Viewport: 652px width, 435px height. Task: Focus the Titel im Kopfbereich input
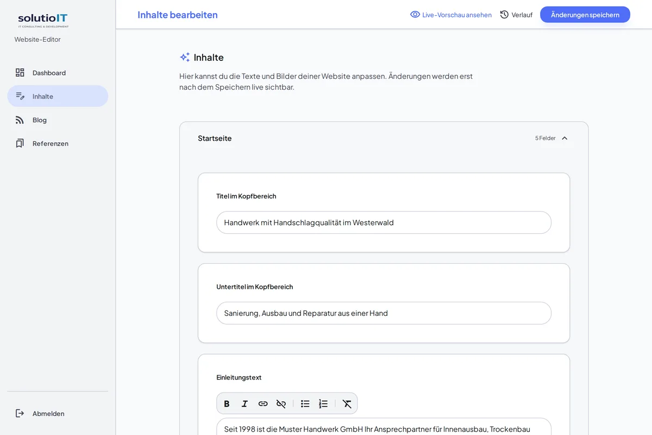[384, 222]
